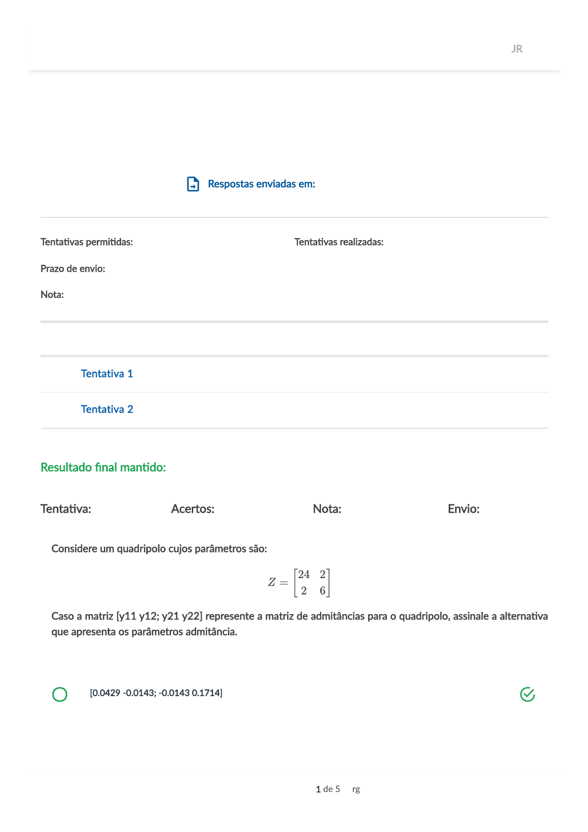
Task: Open Tentativa 2 attempt
Action: [107, 409]
